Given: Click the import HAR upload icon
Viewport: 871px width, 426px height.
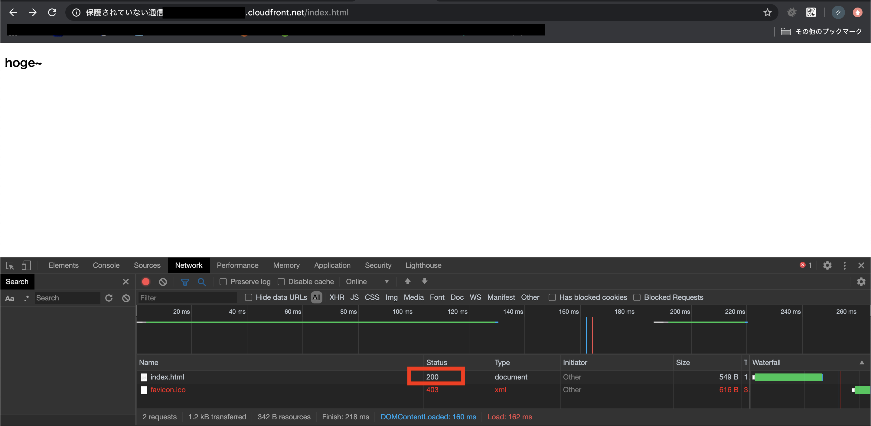Looking at the screenshot, I should click(407, 281).
